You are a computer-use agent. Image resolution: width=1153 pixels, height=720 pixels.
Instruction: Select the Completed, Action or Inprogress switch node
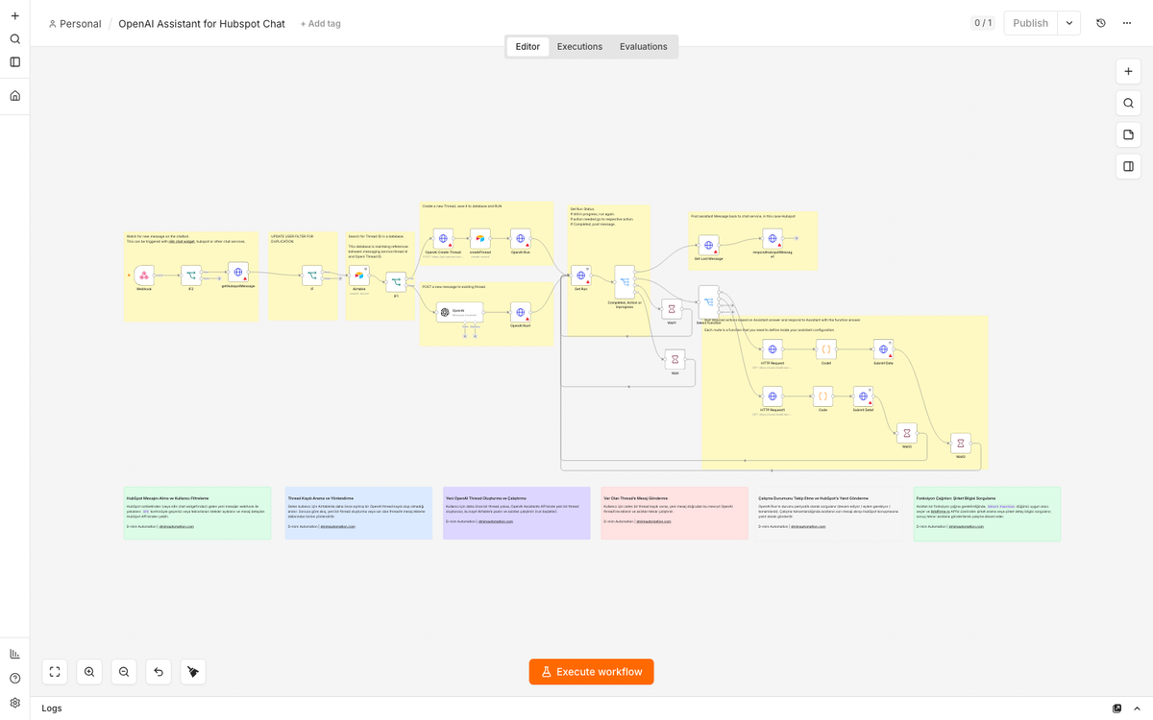click(x=625, y=282)
